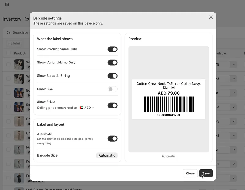Check the first inventory row checkbox
The height and width of the screenshot is (190, 245).
9,64
